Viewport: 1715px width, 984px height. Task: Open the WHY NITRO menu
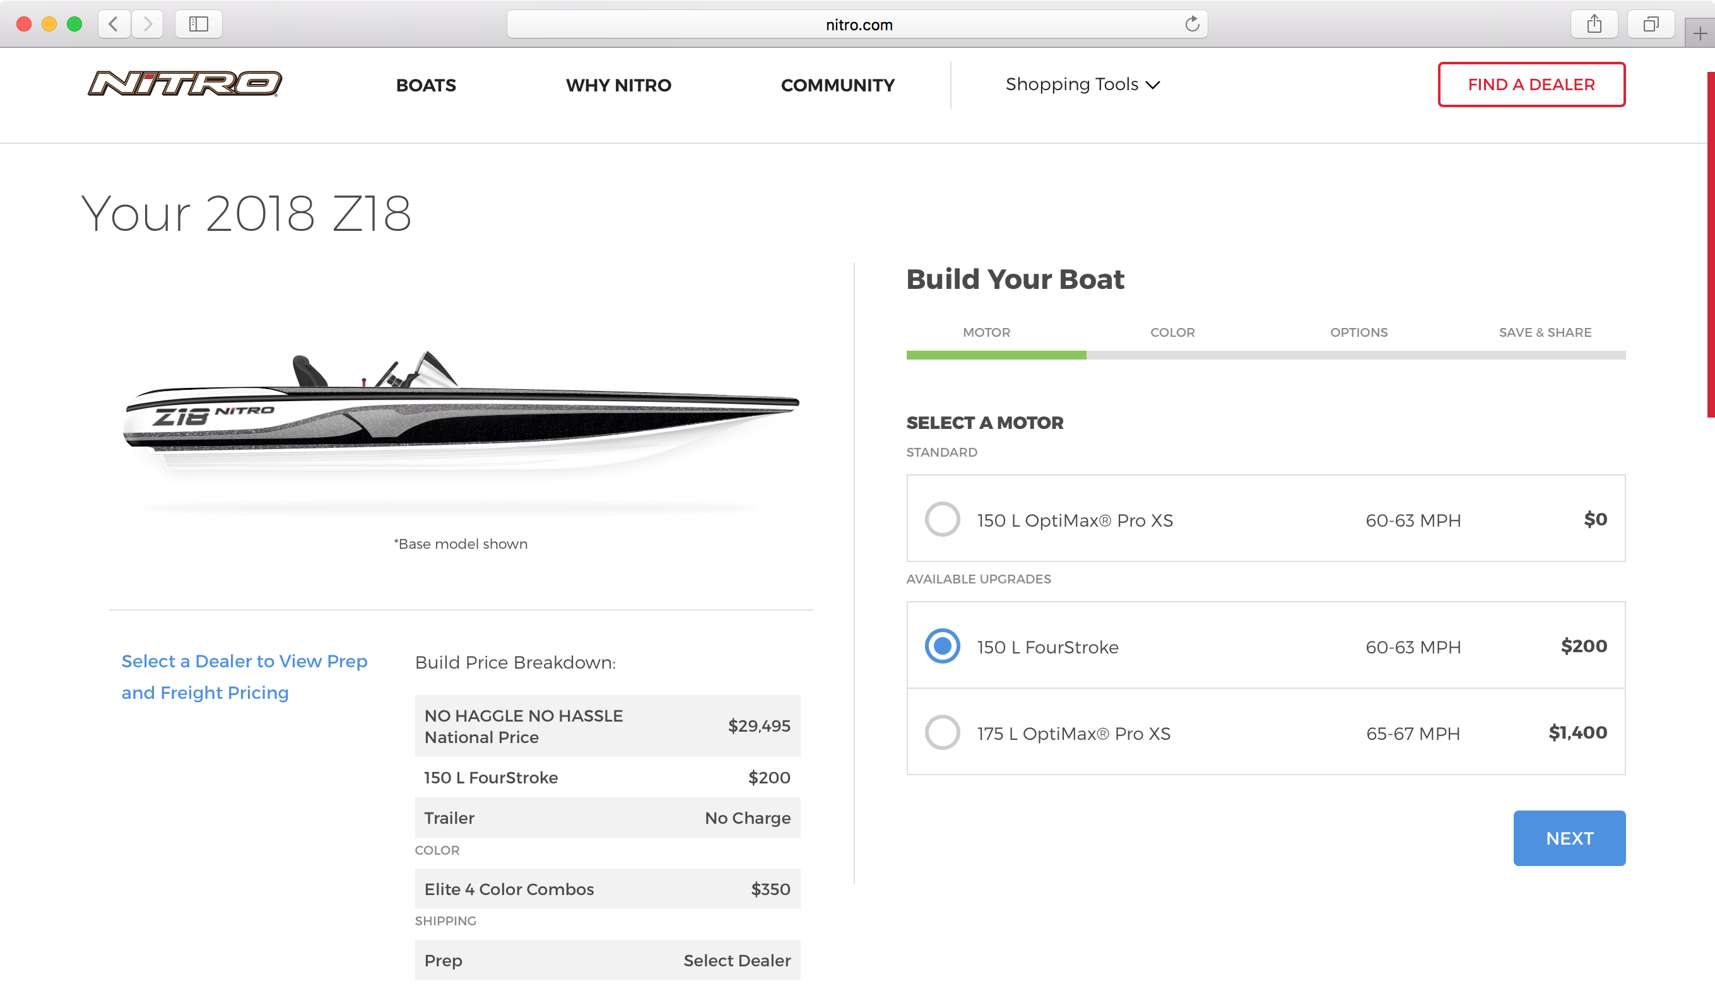(618, 85)
